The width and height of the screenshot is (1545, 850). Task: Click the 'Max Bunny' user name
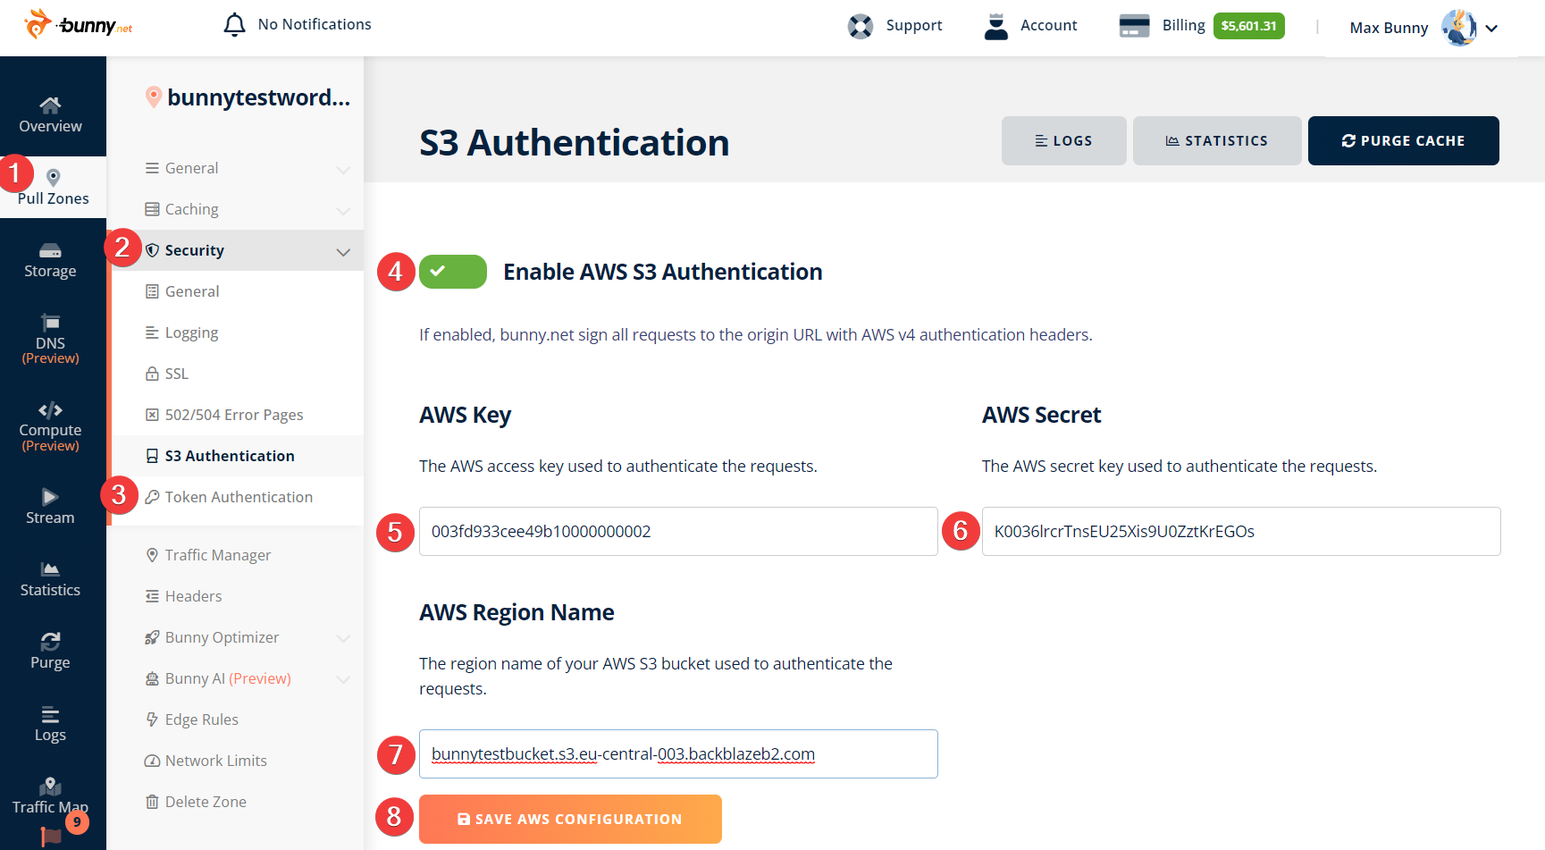1389,28
